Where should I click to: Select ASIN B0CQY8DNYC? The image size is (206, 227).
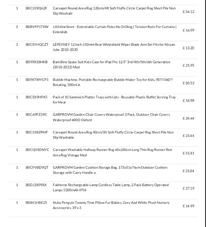click(37, 150)
